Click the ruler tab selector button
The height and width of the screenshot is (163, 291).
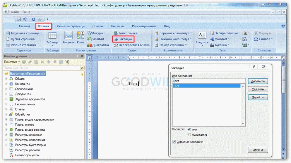(90, 58)
